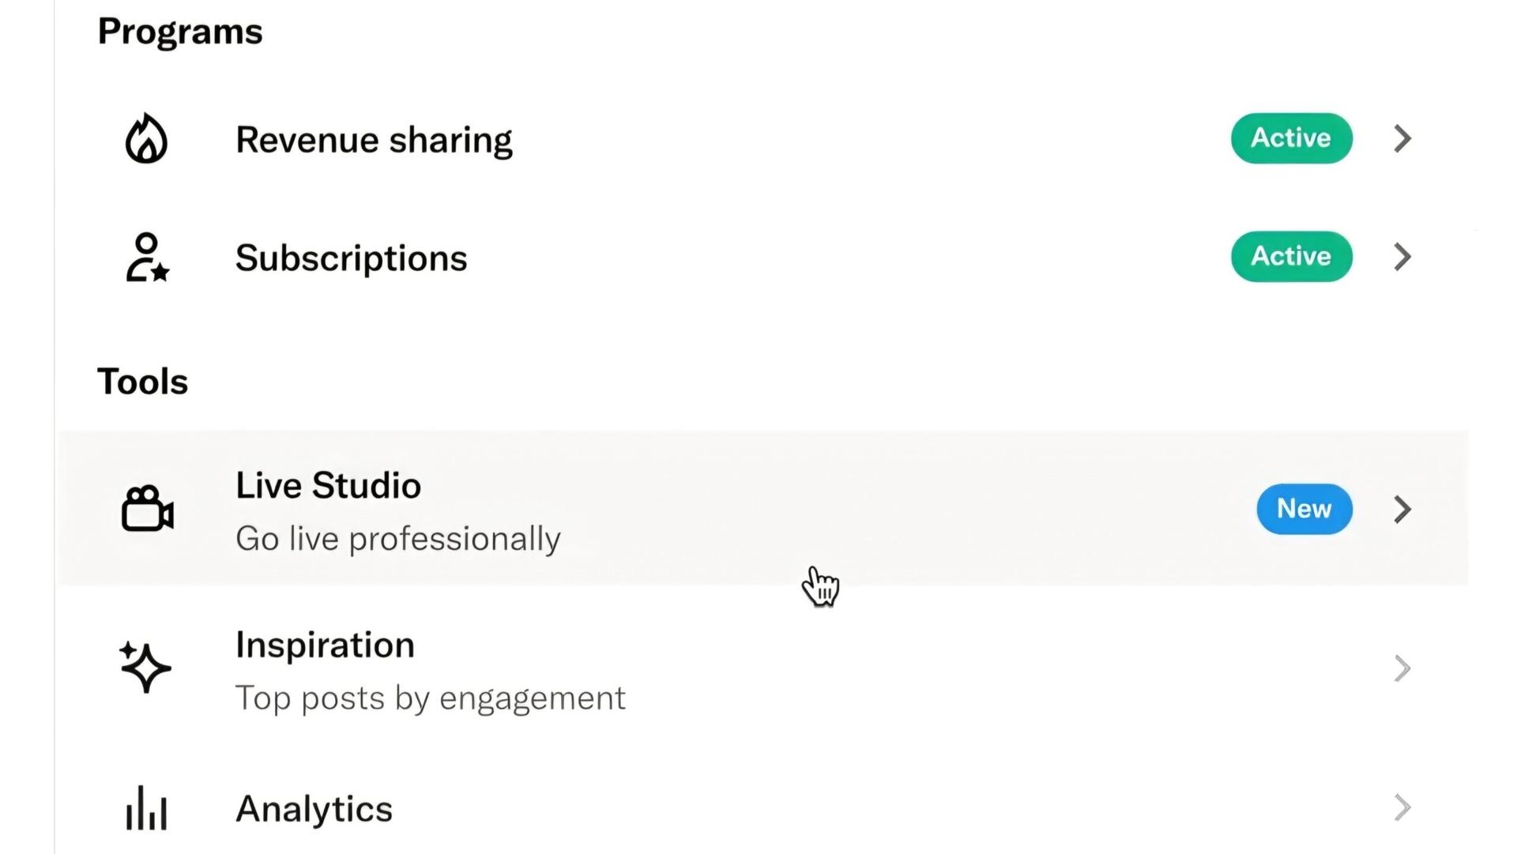Expand Subscriptions via its chevron arrow

1402,257
